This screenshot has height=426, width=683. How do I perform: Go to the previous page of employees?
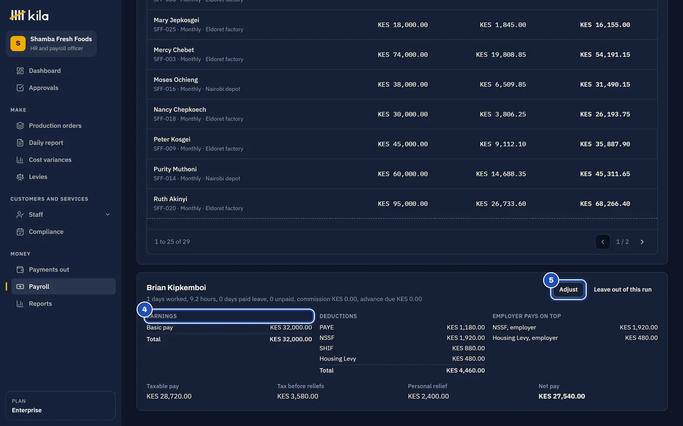point(603,242)
